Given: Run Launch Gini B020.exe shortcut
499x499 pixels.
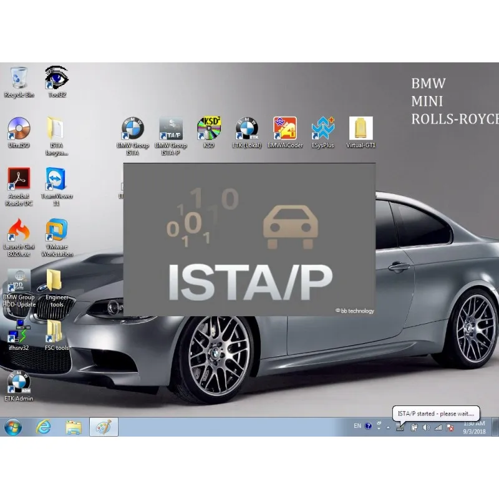Looking at the screenshot, I should [x=19, y=238].
